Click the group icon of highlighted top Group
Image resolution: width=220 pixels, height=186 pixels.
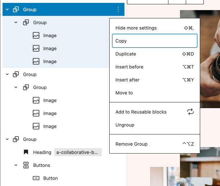pyautogui.click(x=16, y=9)
